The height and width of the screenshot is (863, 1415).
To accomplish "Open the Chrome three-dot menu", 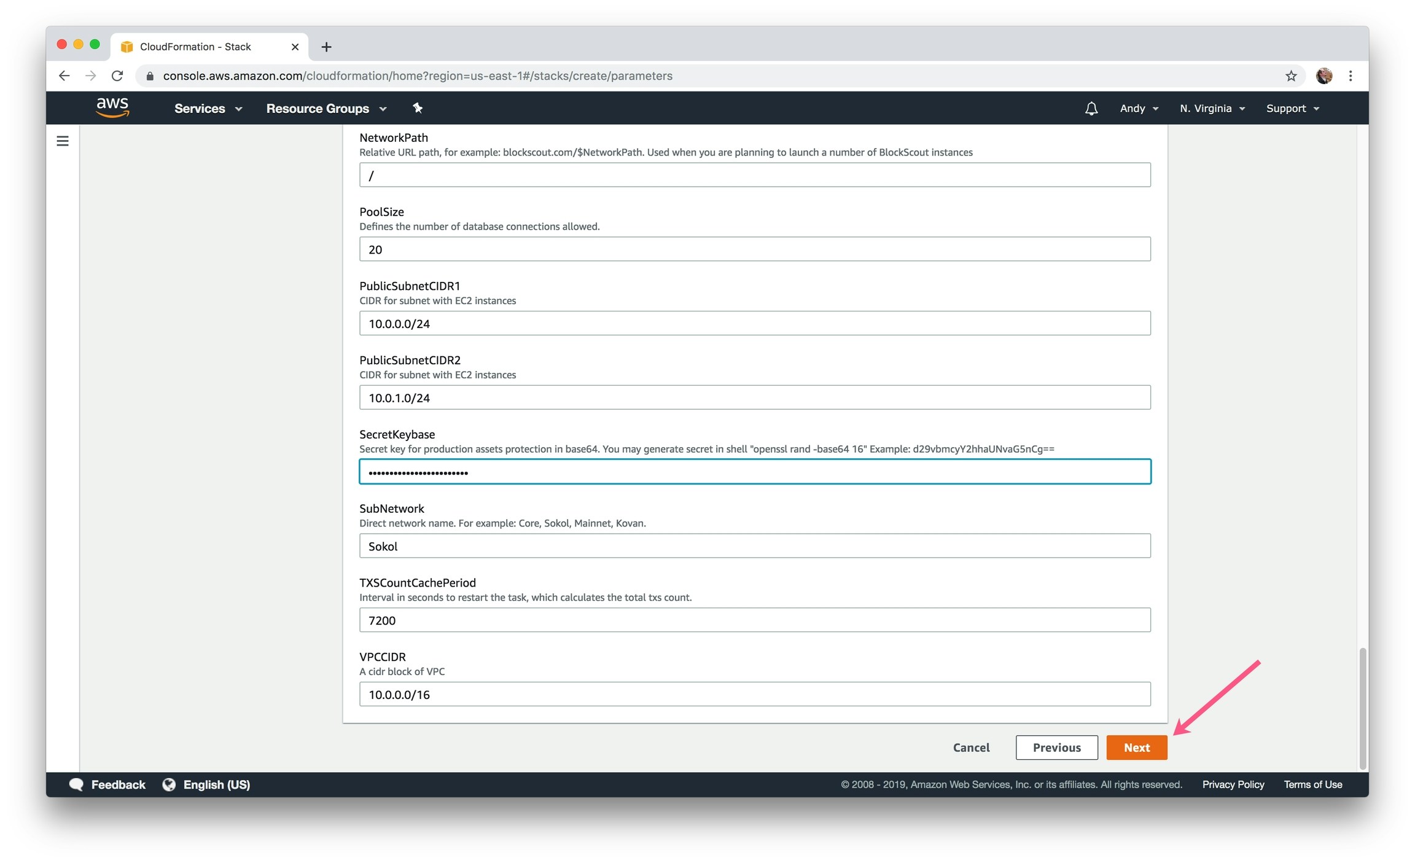I will (1351, 76).
